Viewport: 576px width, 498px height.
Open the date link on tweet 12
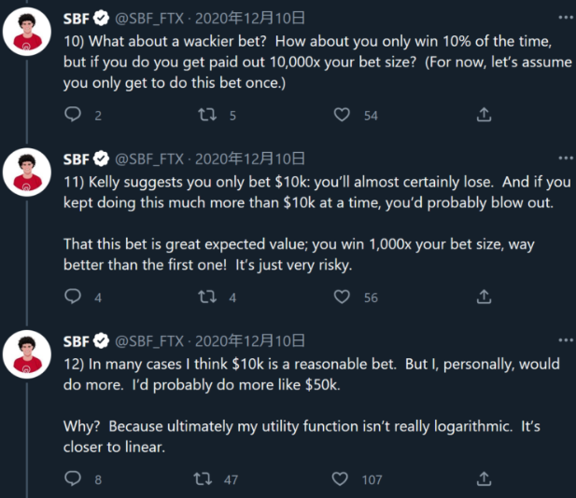250,341
